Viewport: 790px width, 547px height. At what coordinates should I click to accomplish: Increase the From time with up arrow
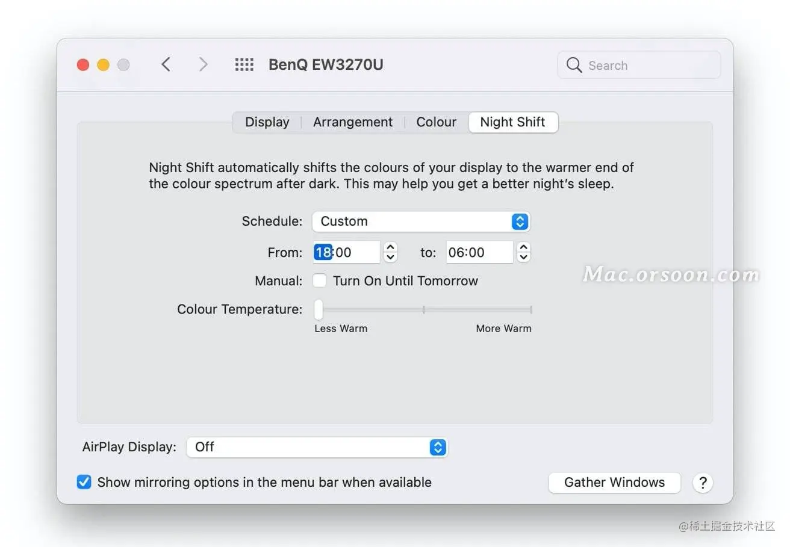[x=390, y=247]
